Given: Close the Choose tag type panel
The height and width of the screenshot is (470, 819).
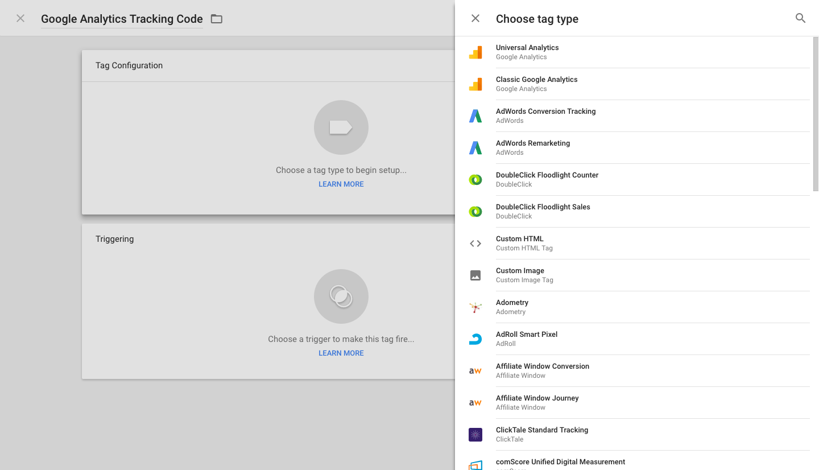Looking at the screenshot, I should coord(475,18).
